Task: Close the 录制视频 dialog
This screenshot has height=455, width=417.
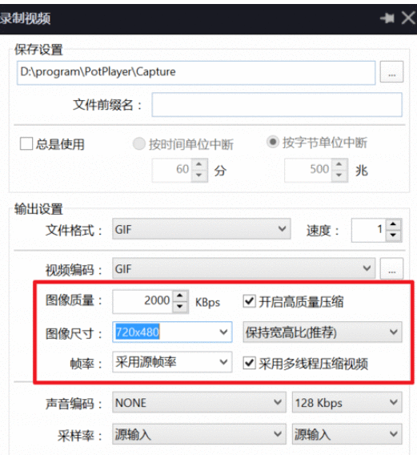Action: pos(408,18)
